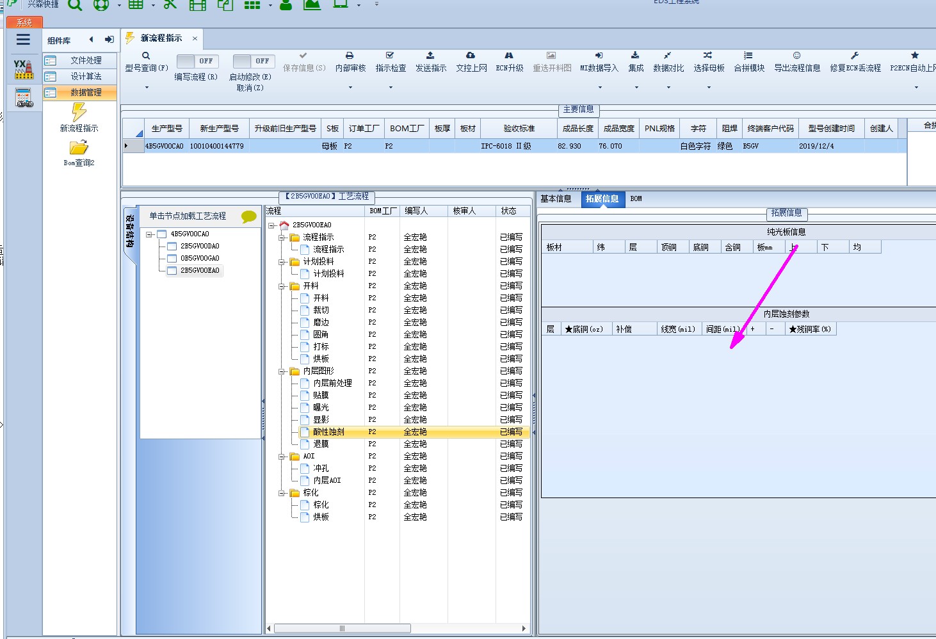Image resolution: width=936 pixels, height=639 pixels.
Task: Click the 选择母板 shuffle tool
Action: [709, 62]
